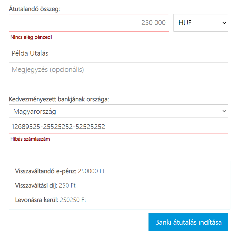The height and width of the screenshot is (236, 246).
Task: Click the Levonásra kerül 250250 Ft line
Action: (x=51, y=200)
